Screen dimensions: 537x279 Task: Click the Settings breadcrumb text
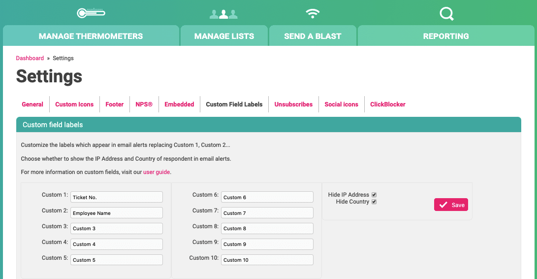click(63, 58)
